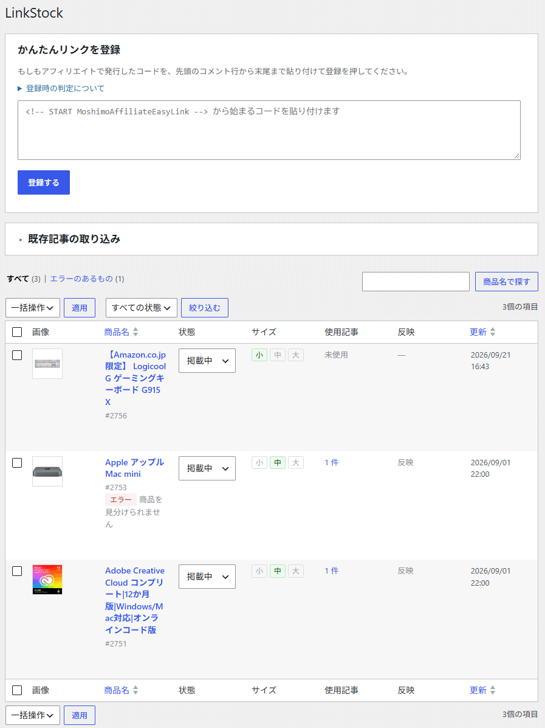Open the Adobe Creative Cloud thumbnail
545x728 pixels.
tap(47, 580)
